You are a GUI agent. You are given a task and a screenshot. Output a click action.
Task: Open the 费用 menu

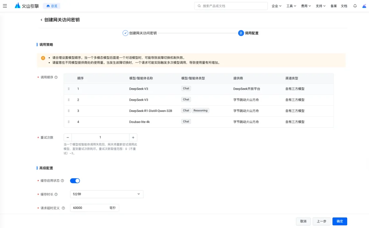point(306,6)
